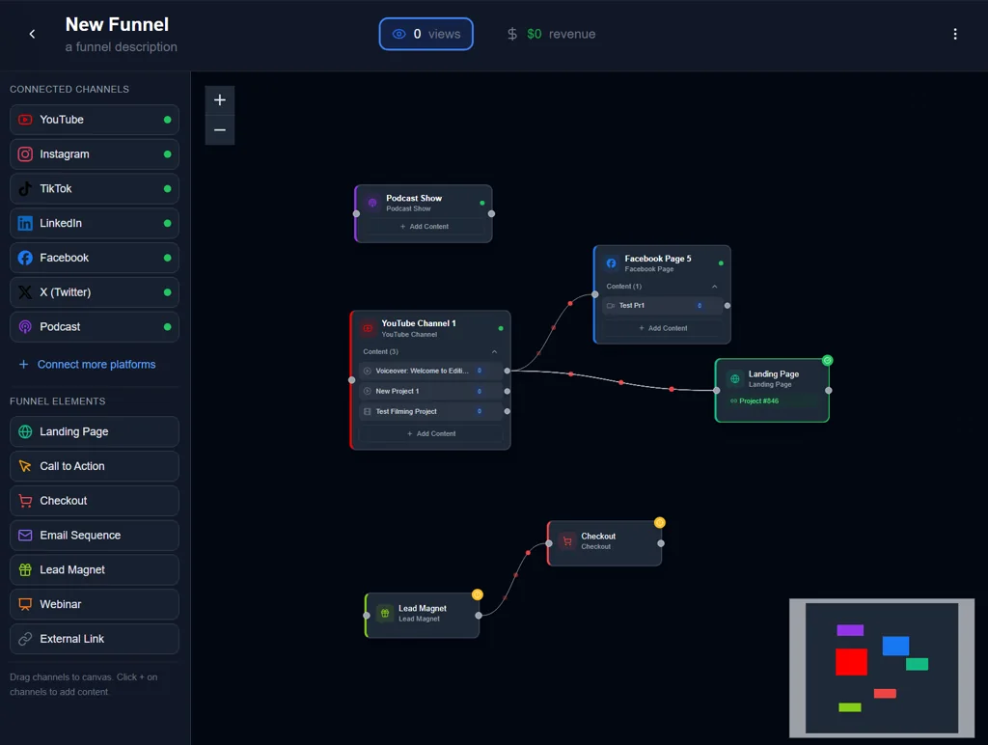
Task: Open the three-dot options menu
Action: point(955,34)
